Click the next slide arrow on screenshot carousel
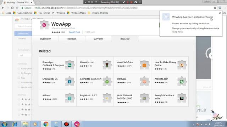Image resolution: width=227 pixels, height=127 pixels. (211, 56)
